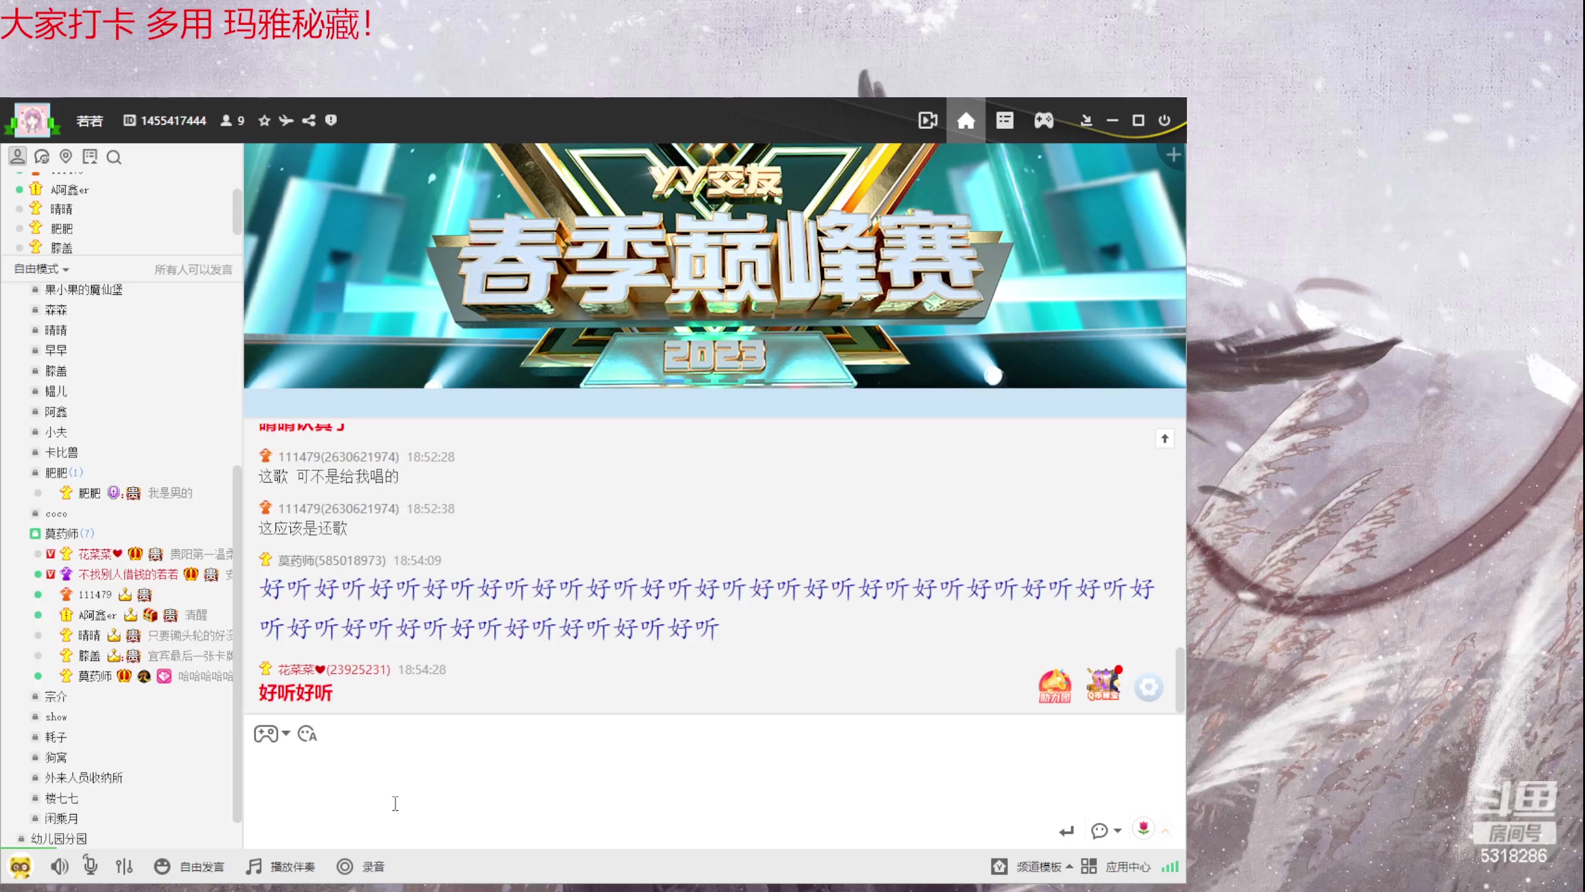1585x892 pixels.
Task: Click sender name 花菜菜(23925231) in chat
Action: [334, 670]
